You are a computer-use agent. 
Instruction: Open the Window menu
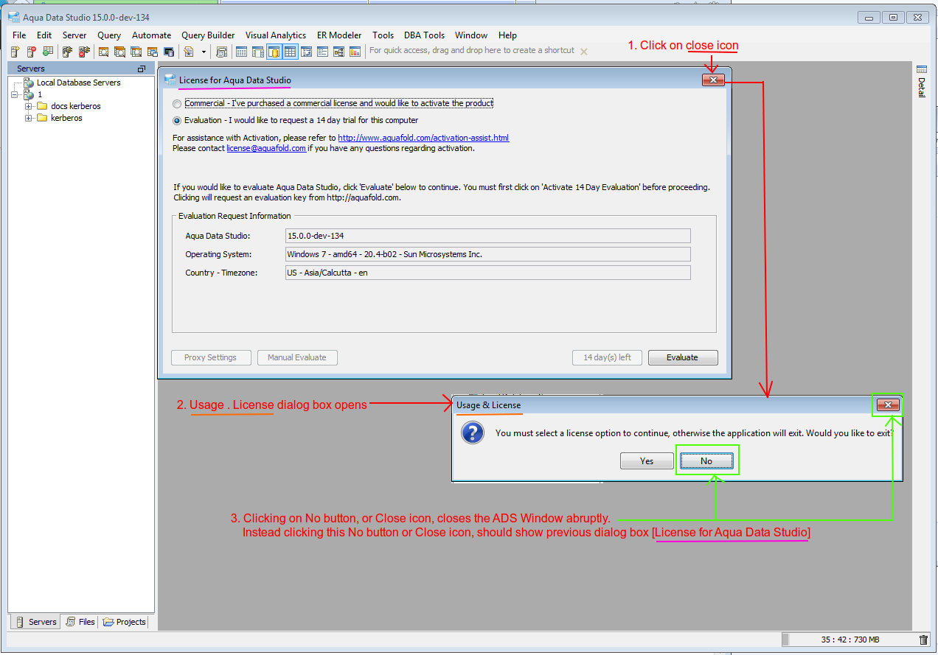pos(470,35)
